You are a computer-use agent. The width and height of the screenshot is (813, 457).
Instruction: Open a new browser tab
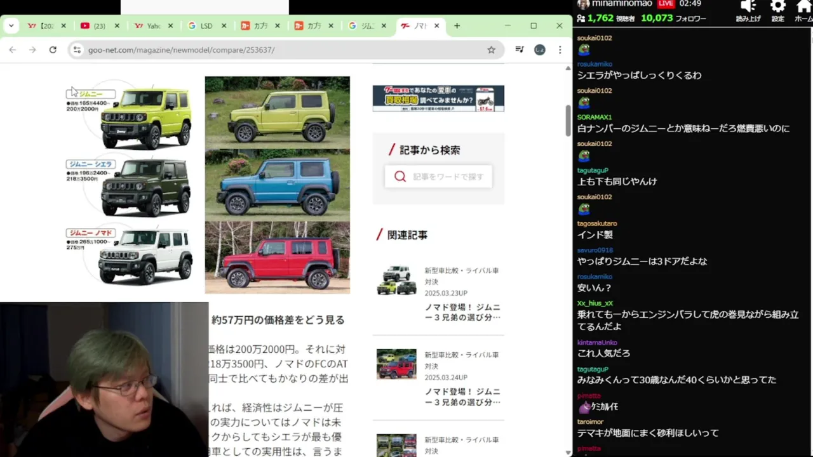457,26
